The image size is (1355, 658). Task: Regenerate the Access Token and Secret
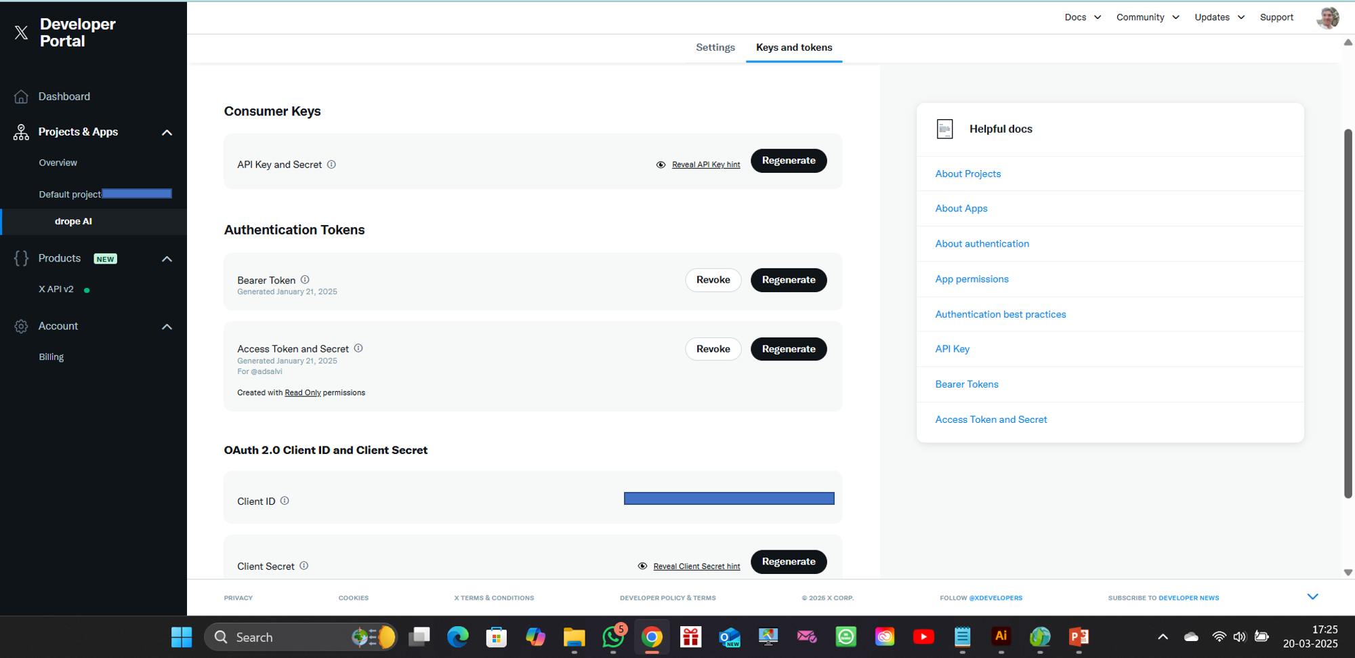pyautogui.click(x=789, y=349)
